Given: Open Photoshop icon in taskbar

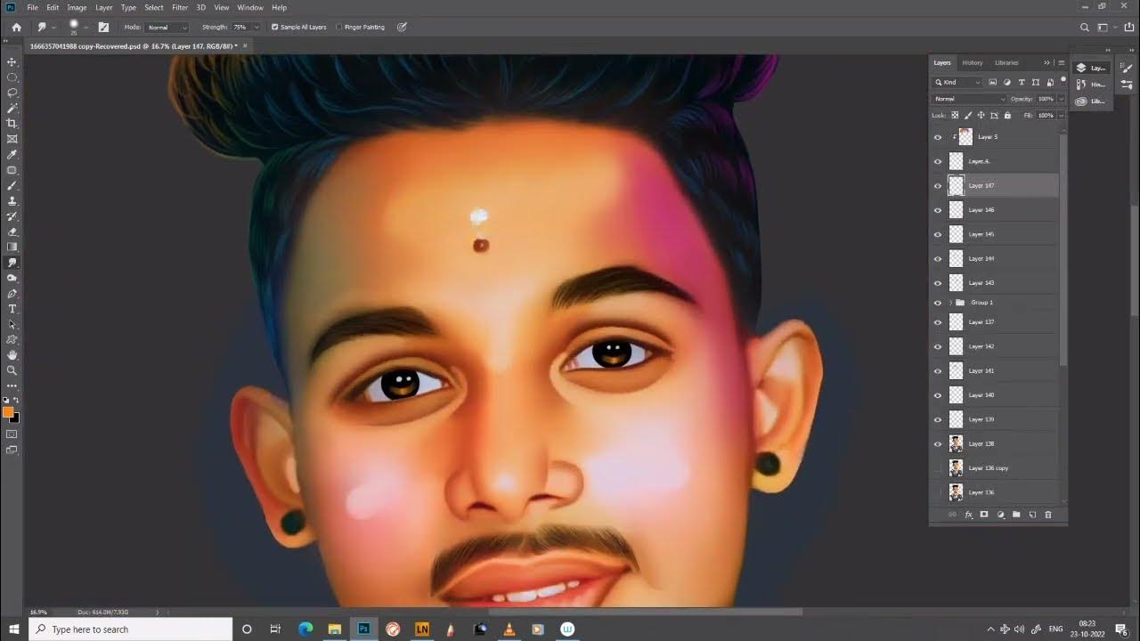Looking at the screenshot, I should (x=363, y=629).
